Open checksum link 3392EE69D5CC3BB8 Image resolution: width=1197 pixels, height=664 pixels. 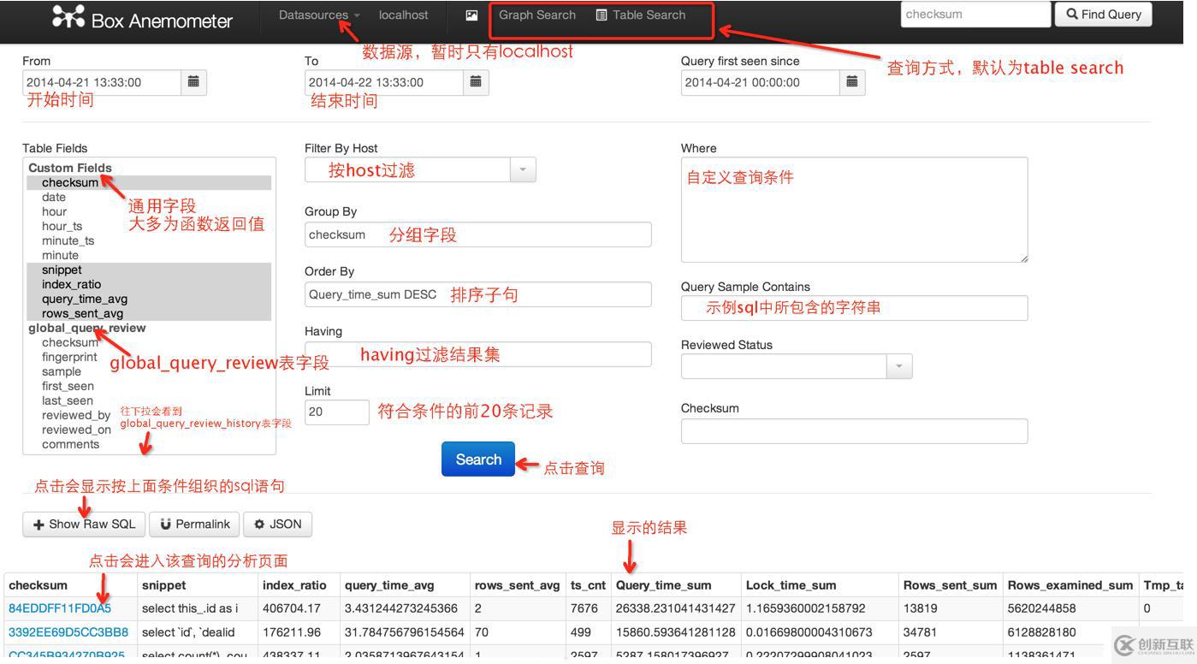tap(68, 632)
